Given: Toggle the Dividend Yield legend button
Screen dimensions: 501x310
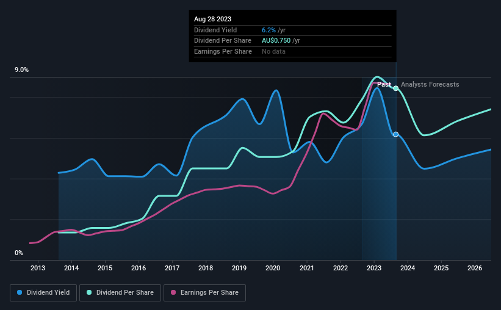Looking at the screenshot, I should coord(43,293).
